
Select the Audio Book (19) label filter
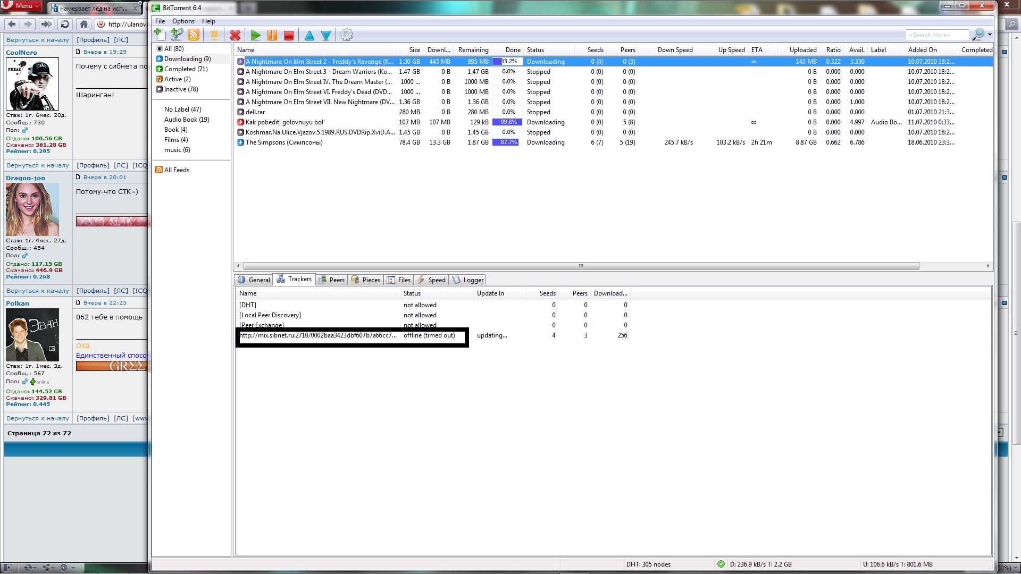click(x=186, y=120)
